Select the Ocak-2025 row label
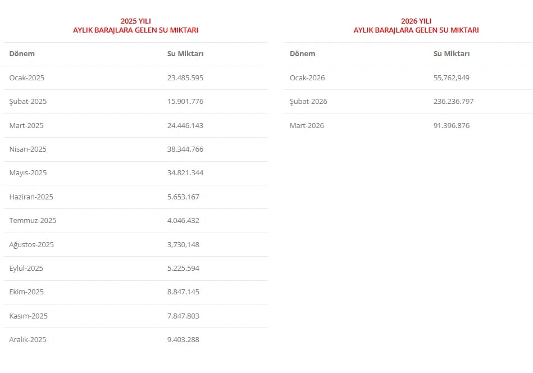 click(26, 78)
